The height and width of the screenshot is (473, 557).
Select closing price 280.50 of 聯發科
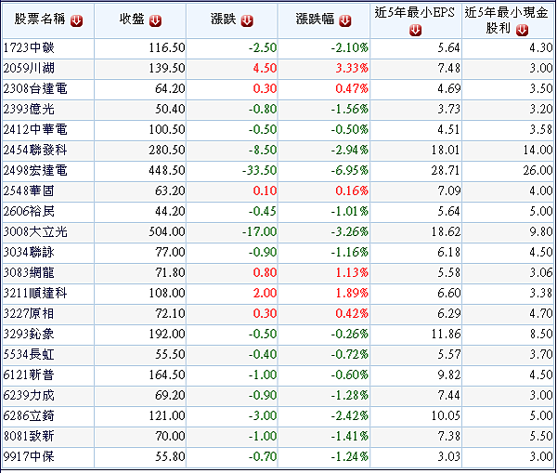pos(166,150)
